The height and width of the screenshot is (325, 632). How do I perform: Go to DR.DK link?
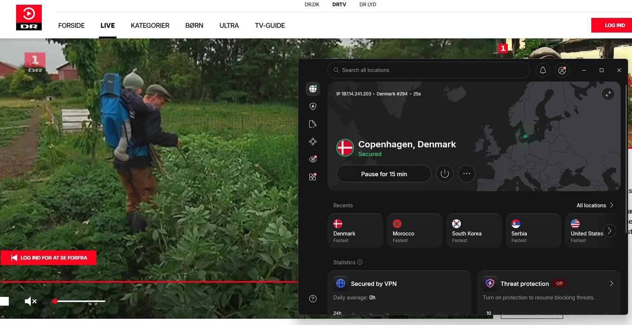click(312, 4)
